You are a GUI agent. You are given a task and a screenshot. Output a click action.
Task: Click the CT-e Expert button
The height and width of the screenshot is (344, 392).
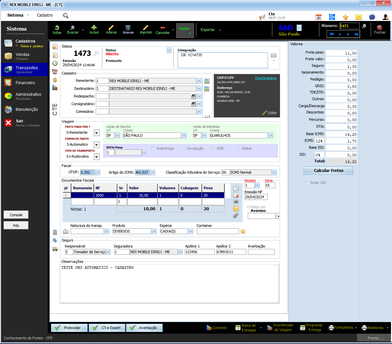tap(107, 328)
